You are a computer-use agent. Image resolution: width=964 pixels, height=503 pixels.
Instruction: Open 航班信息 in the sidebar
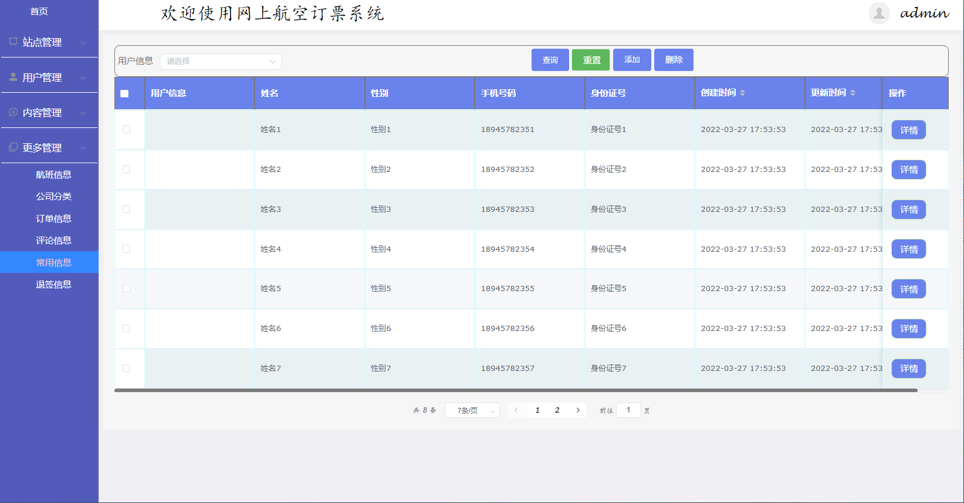(53, 174)
